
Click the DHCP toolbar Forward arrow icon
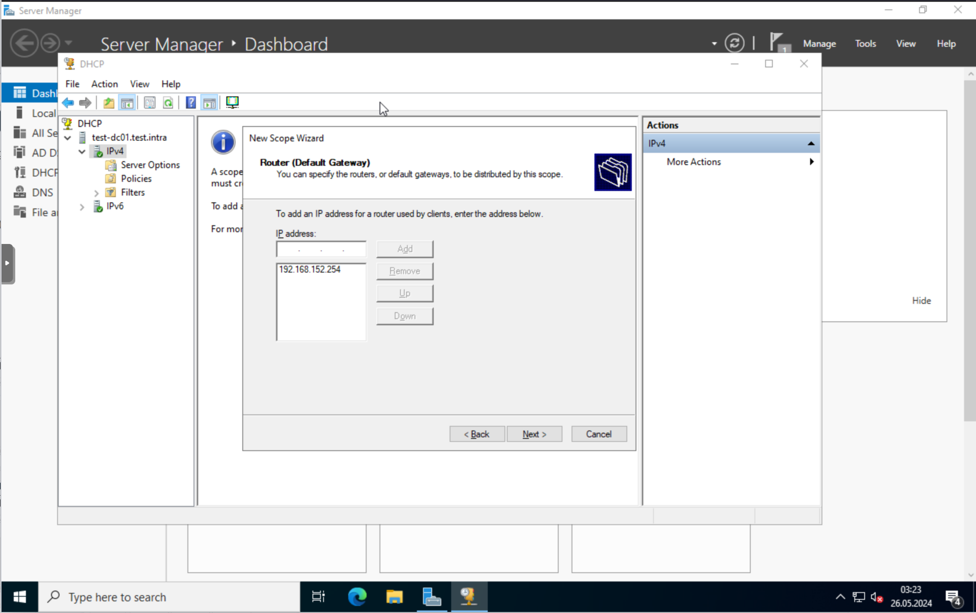[x=85, y=103]
